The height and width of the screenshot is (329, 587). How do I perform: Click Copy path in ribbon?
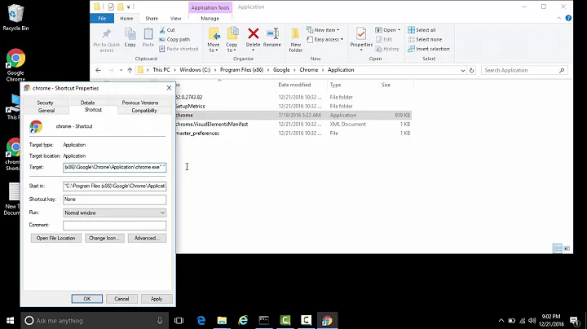tap(174, 39)
